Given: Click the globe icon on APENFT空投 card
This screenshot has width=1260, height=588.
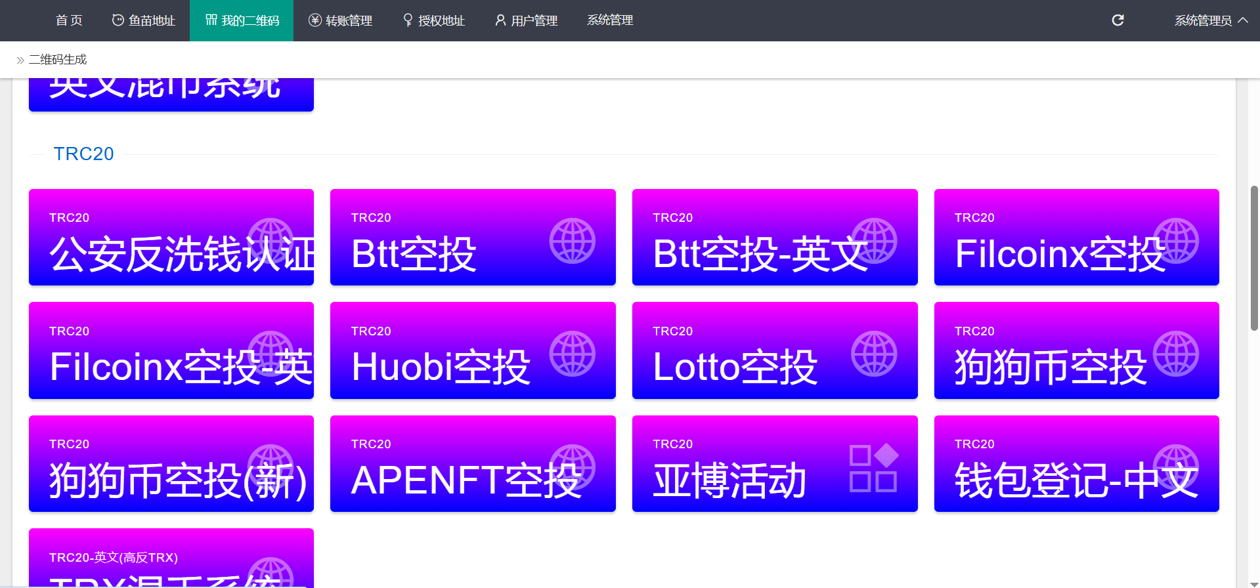Looking at the screenshot, I should (x=573, y=467).
